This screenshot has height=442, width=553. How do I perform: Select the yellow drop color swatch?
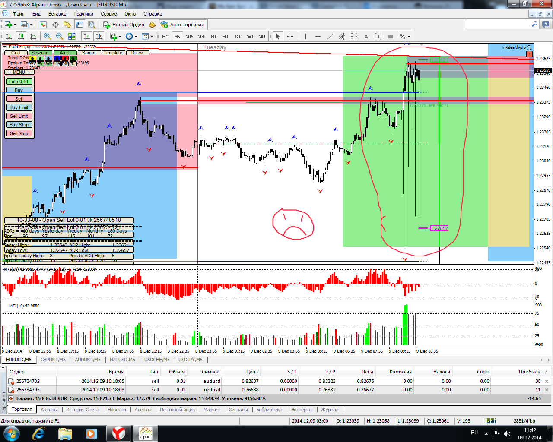click(32, 58)
